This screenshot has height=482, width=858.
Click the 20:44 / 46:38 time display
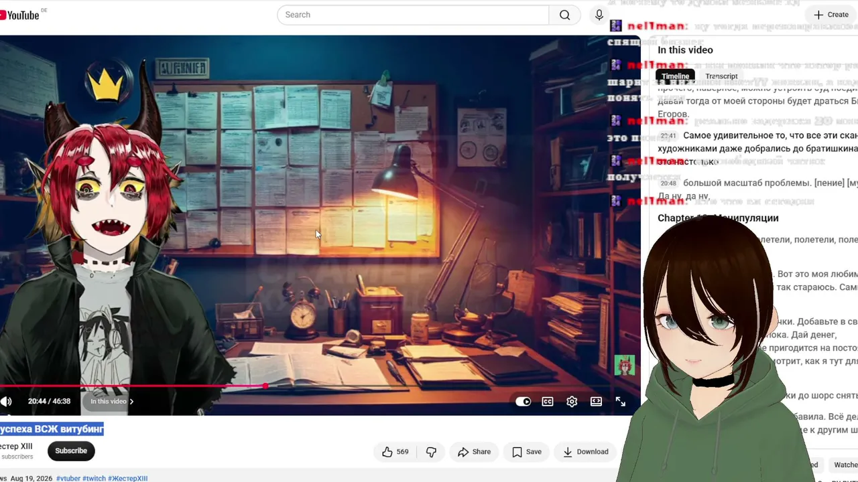click(x=49, y=402)
